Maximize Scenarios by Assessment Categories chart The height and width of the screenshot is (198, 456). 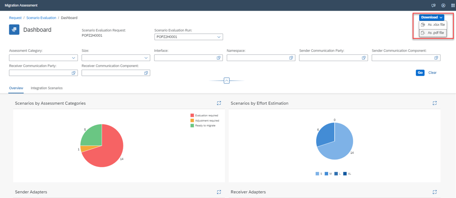219,103
